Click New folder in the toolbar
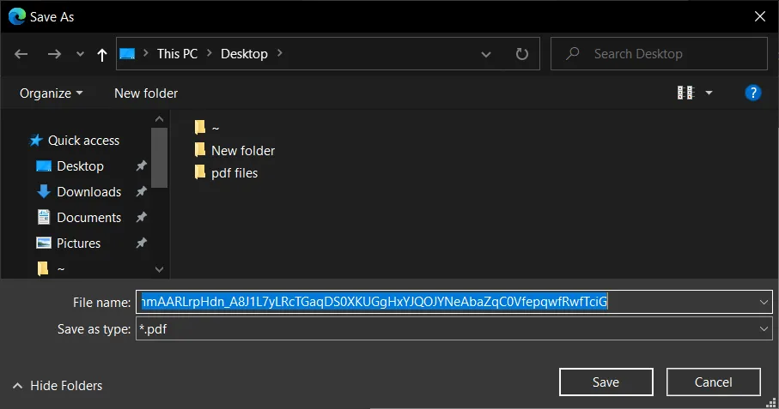Viewport: 779px width, 409px height. (146, 93)
